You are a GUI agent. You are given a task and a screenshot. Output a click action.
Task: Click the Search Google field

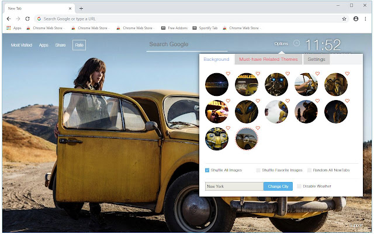point(187,44)
